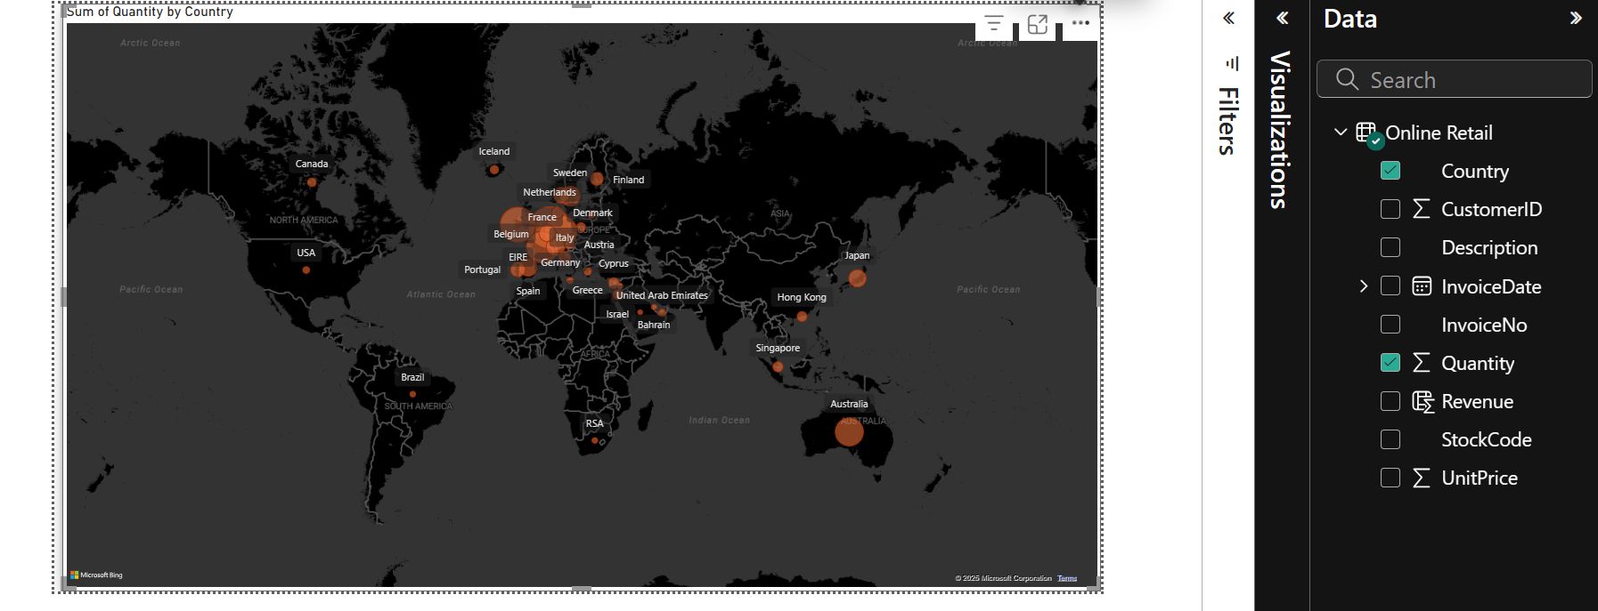Expand the Filters pane with the double chevron
Image resolution: width=1598 pixels, height=611 pixels.
(1228, 18)
